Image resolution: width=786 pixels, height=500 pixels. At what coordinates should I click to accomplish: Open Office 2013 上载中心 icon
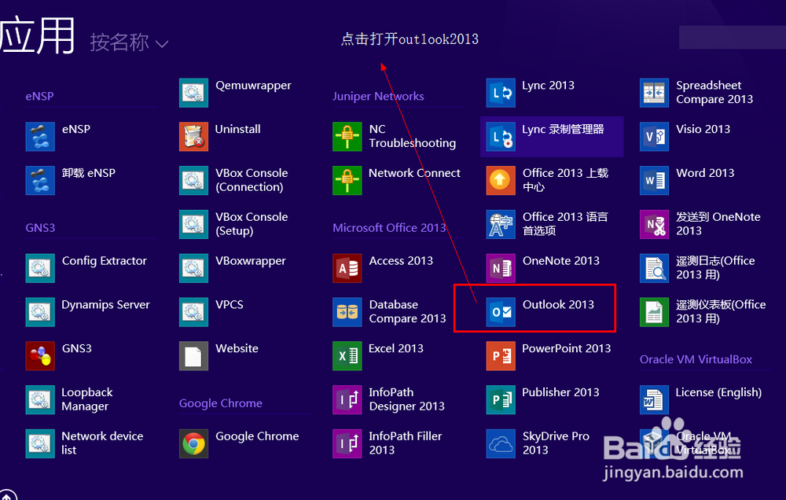click(501, 181)
